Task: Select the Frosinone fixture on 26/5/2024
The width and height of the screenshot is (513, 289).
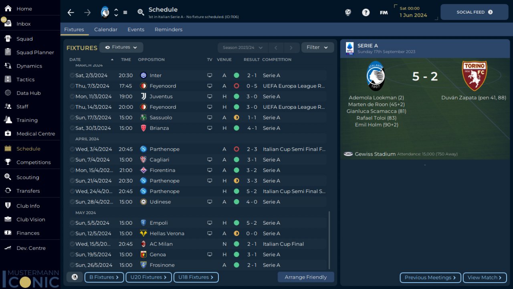Action: 198,265
